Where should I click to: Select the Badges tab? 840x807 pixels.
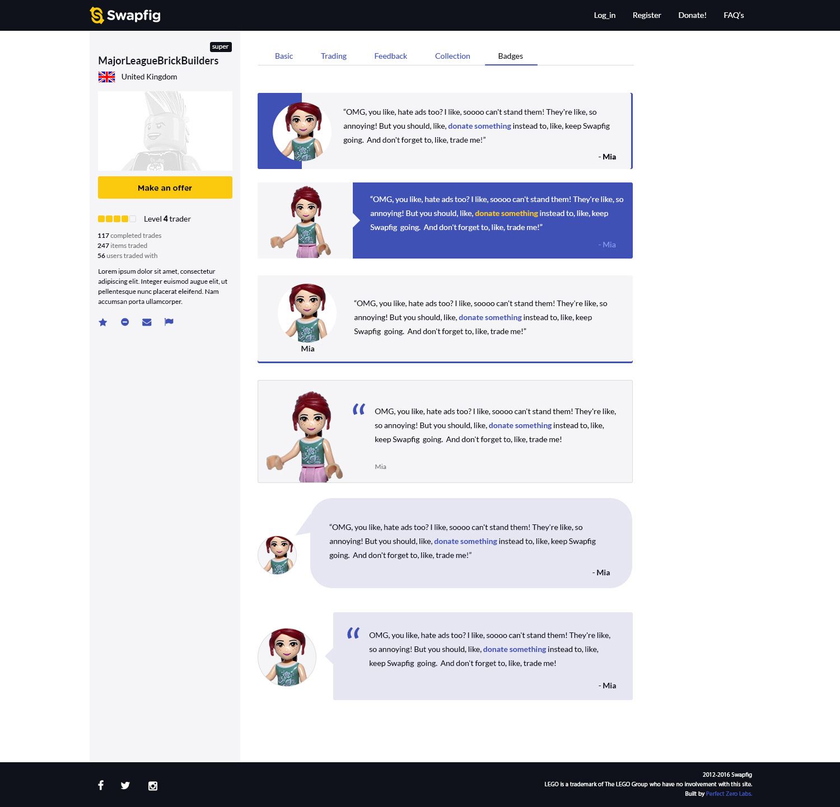tap(511, 56)
